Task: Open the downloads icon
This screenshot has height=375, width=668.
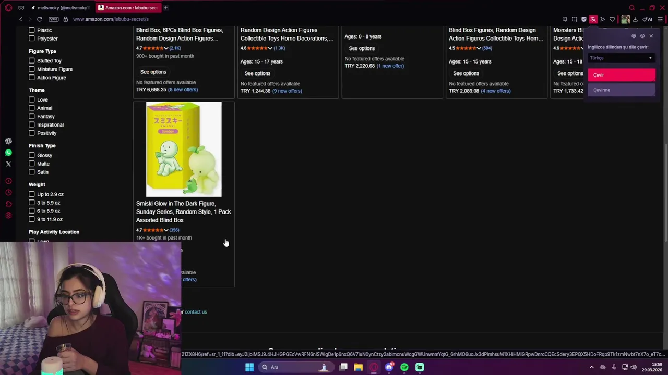Action: (x=635, y=19)
